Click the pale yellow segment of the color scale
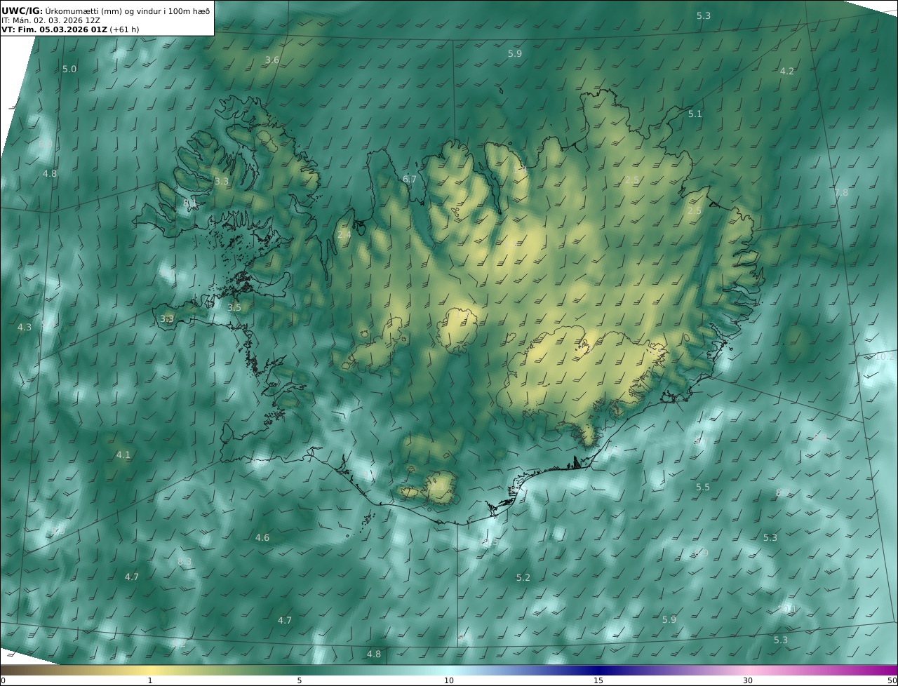Screen dimensions: 898x686 tap(151, 670)
